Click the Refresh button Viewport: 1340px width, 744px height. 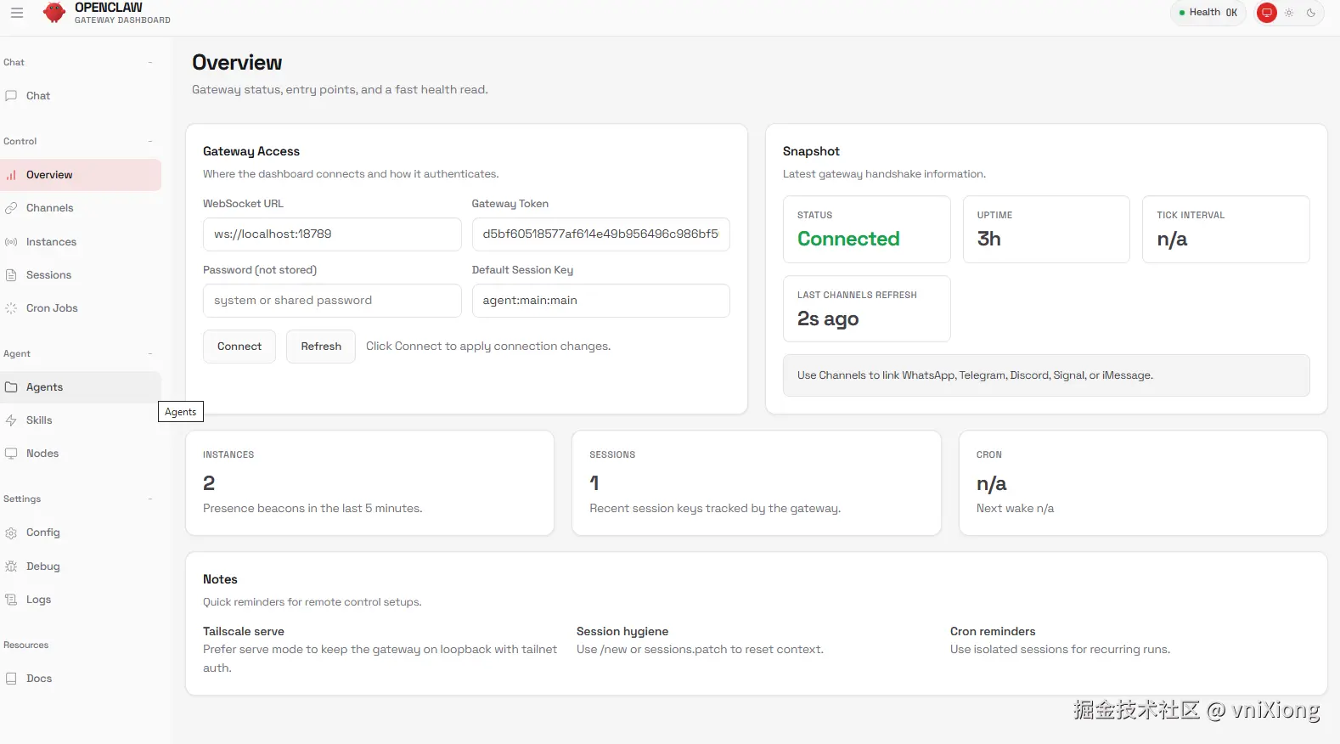click(321, 347)
